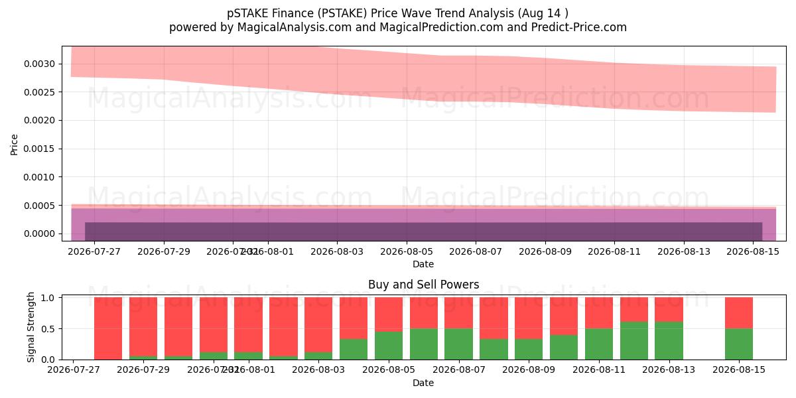Click the 0.0005 price tick label

(x=41, y=206)
